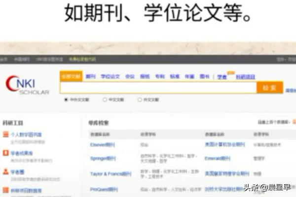Open Taylor & Francis期刊 link
The image size is (296, 197).
[111, 174]
